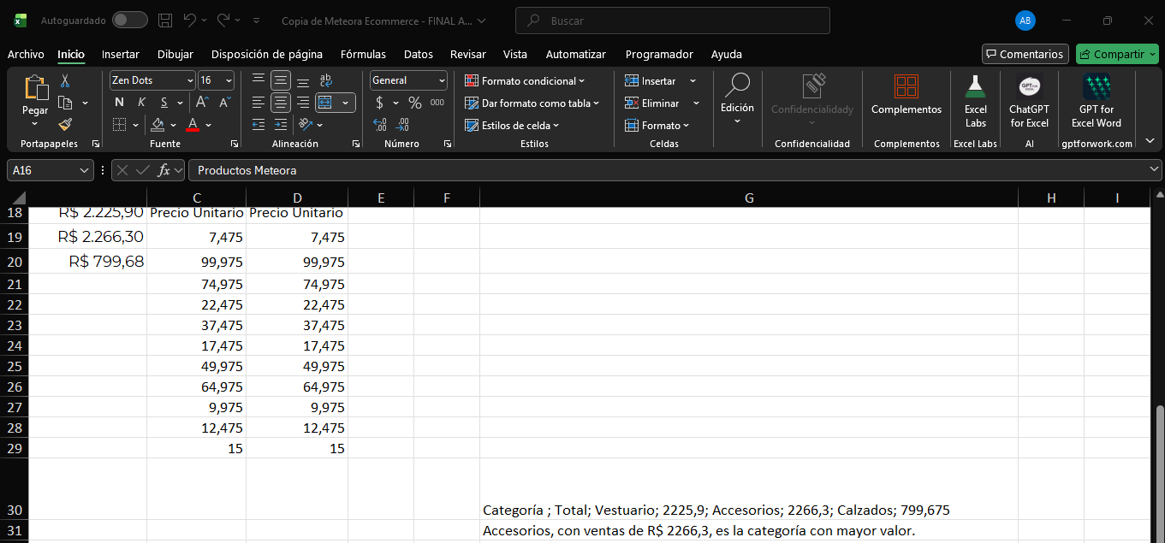Increase font size with the larger A icon
The width and height of the screenshot is (1165, 543).
click(x=204, y=103)
